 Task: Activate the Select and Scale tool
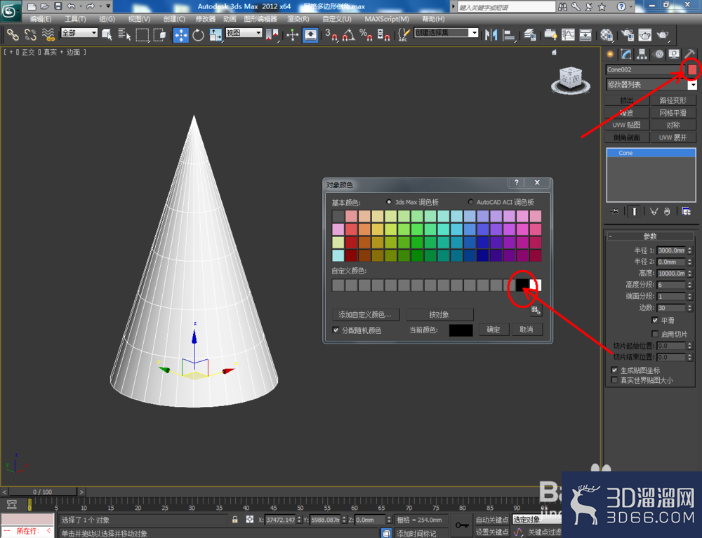pos(216,34)
